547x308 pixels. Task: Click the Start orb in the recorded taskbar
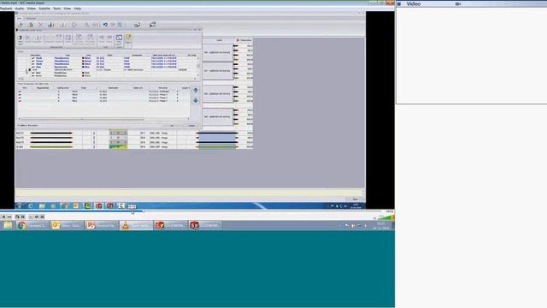tap(19, 206)
